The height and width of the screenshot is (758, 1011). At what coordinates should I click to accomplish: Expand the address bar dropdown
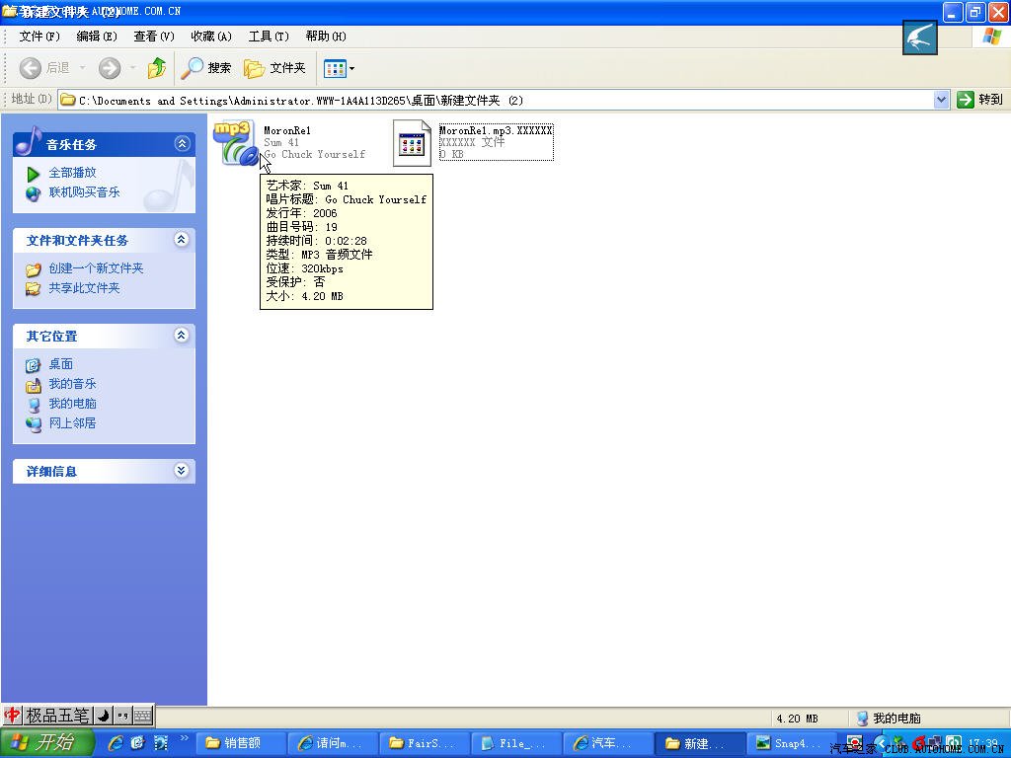pyautogui.click(x=941, y=100)
